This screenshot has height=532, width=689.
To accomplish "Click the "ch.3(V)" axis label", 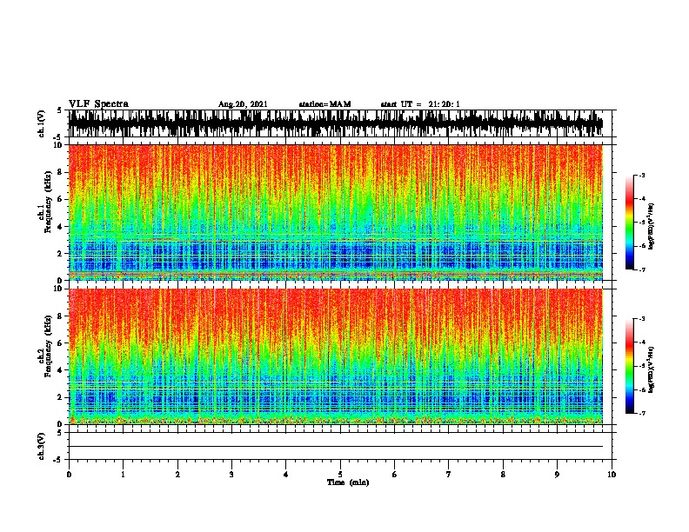I will pos(41,446).
